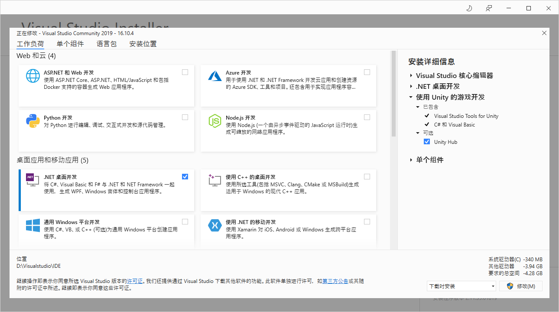Uncheck the Unity Hub optional component
Viewport: 559px width, 312px height.
pos(427,142)
